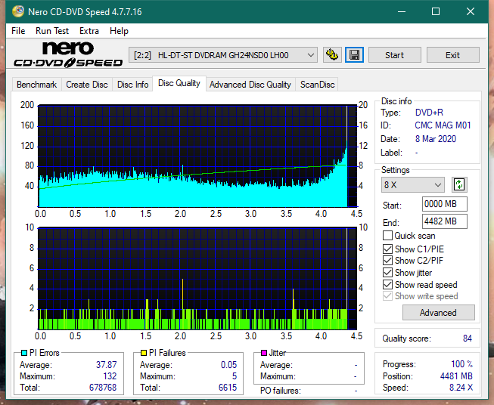This screenshot has width=494, height=405.
Task: Switch to the Create Disc tab
Action: [87, 85]
